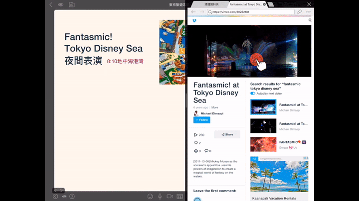Screen dimensions: 359x201
Task: Click the browser back arrow
Action: point(193,11)
